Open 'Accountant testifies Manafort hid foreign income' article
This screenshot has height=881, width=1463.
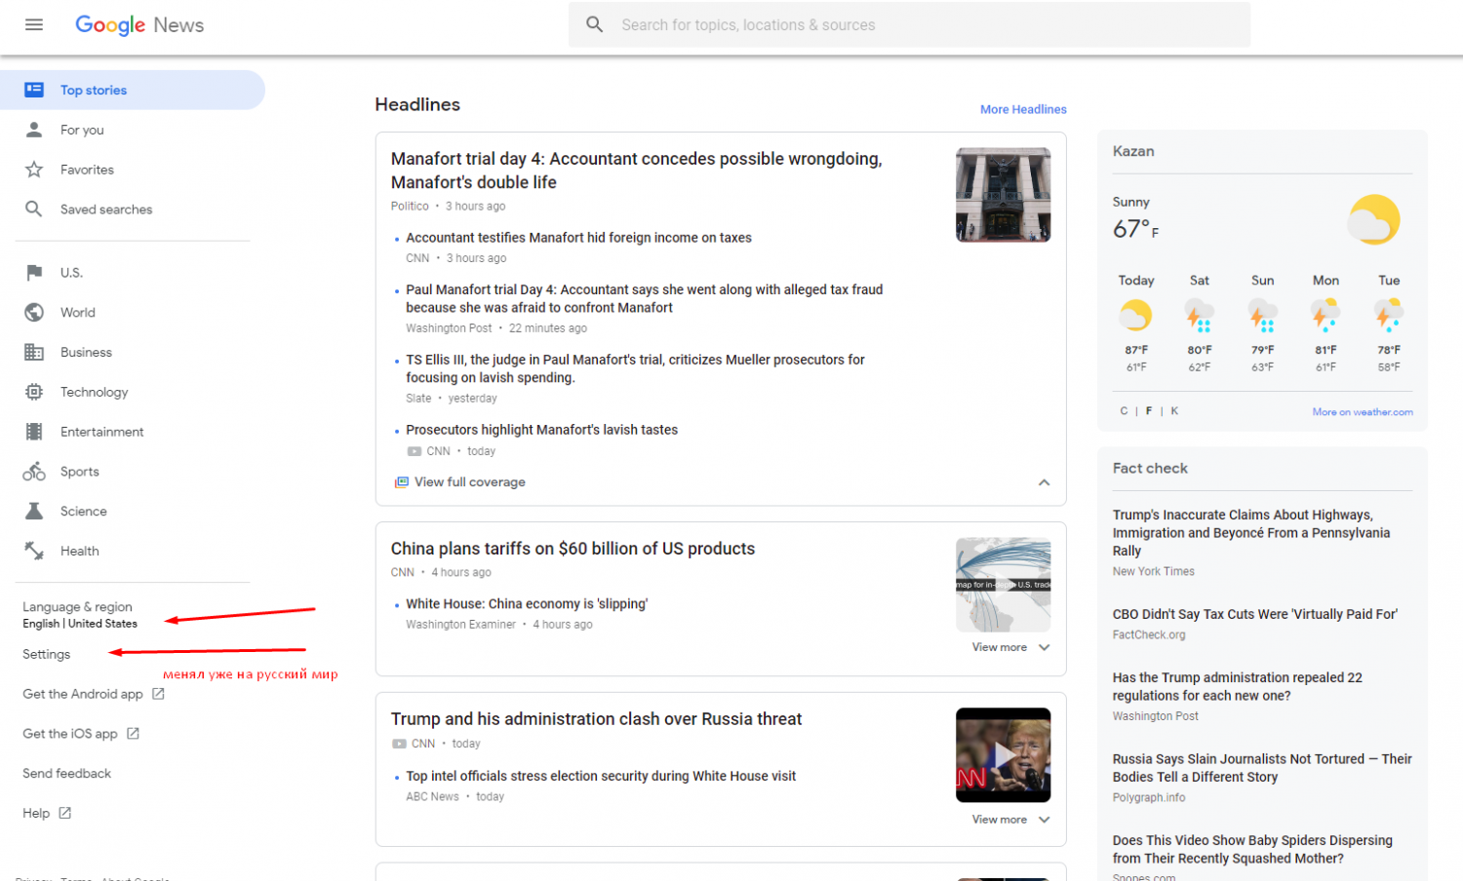coord(578,238)
